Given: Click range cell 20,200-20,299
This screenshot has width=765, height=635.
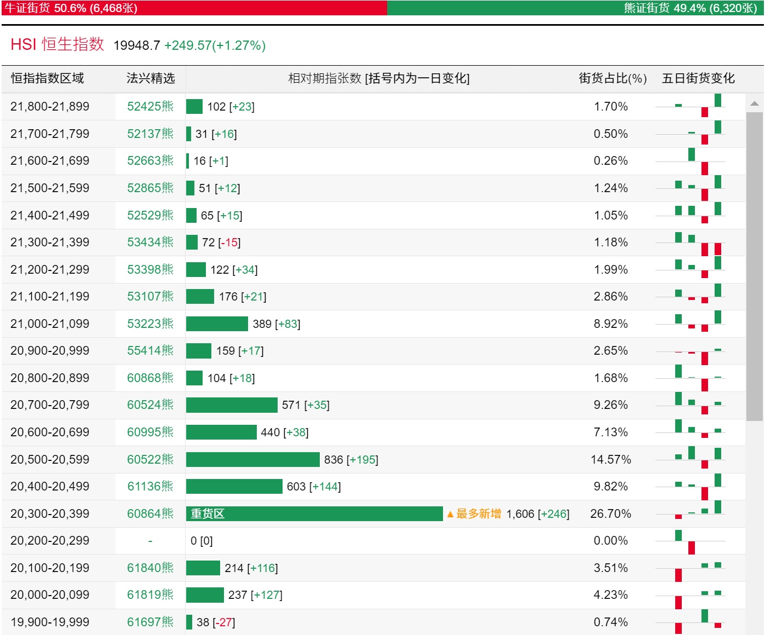Looking at the screenshot, I should coord(50,540).
